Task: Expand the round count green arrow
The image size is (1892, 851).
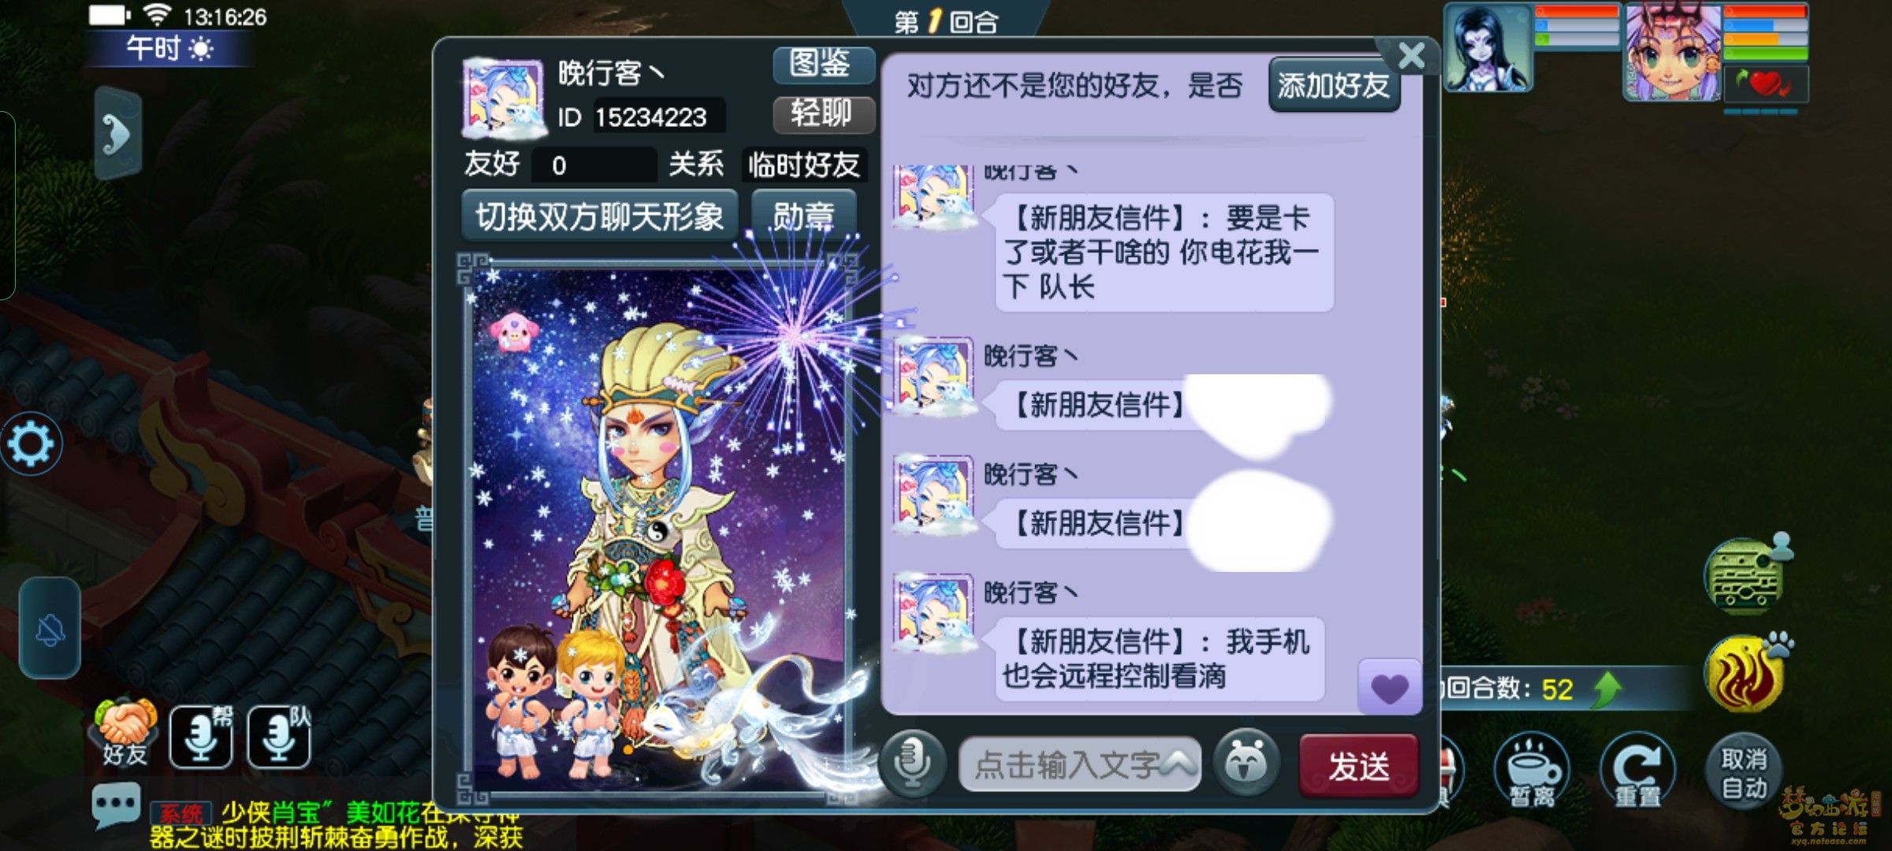Action: (x=1607, y=689)
